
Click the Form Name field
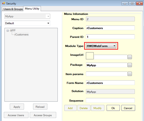(110, 83)
